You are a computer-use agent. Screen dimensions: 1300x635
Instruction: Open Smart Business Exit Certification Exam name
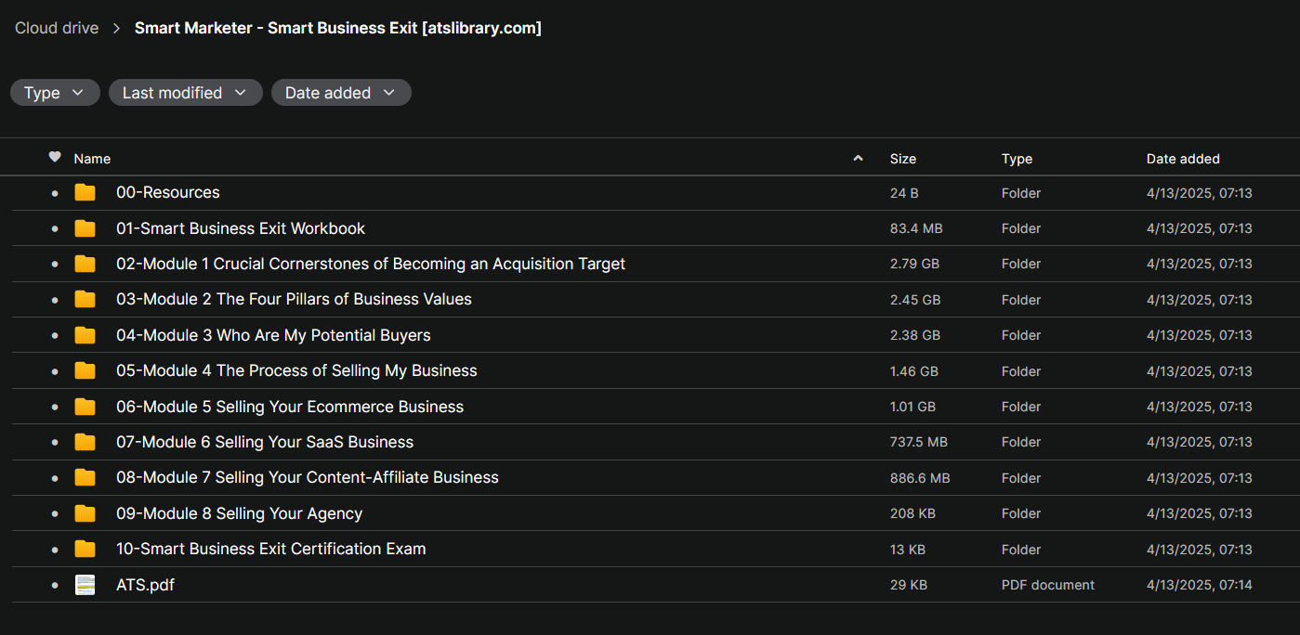271,549
